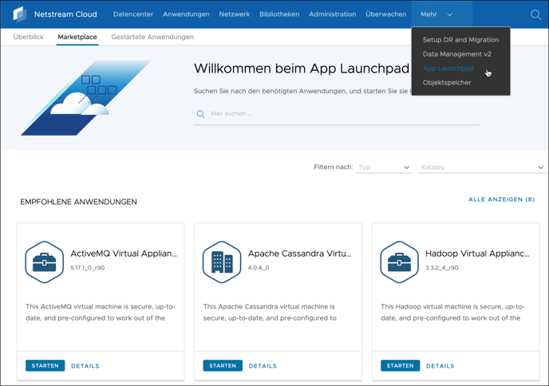Click version text 4.0.4_0
Screen dimensions: 549x386
click(x=259, y=268)
